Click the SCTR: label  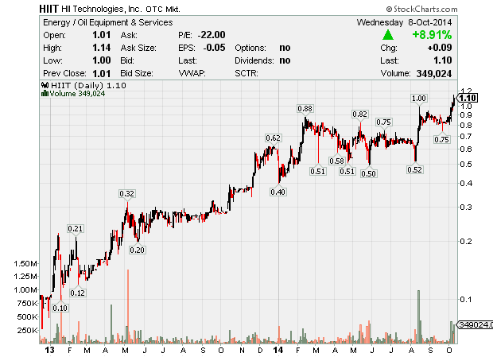(x=246, y=73)
